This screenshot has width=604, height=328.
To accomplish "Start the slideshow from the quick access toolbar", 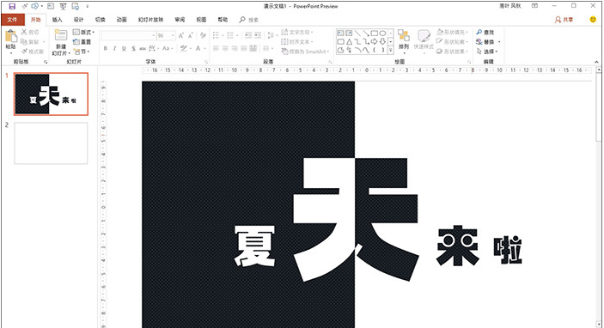I will pos(64,6).
